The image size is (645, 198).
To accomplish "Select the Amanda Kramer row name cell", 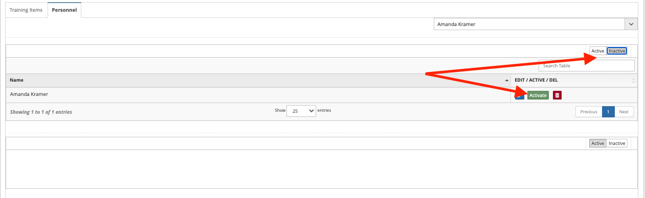I will coord(258,95).
